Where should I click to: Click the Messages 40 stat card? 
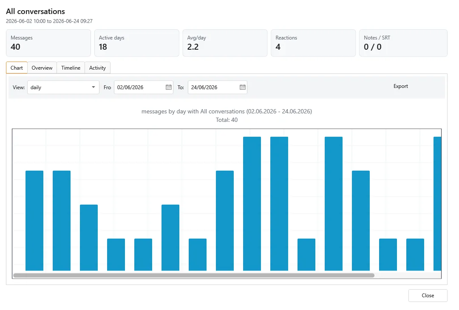[48, 43]
